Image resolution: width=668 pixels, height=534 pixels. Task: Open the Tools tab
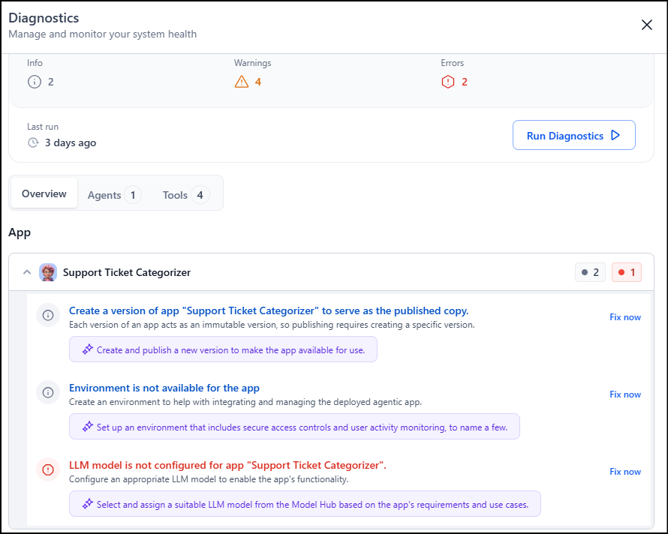(185, 195)
